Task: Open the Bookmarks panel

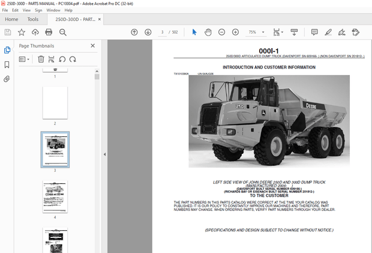Action: pos(7,64)
